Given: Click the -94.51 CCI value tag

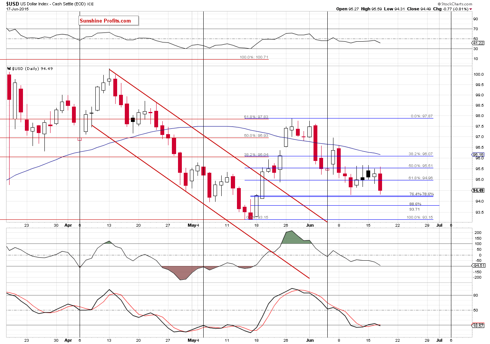Looking at the screenshot, I should tap(478, 265).
